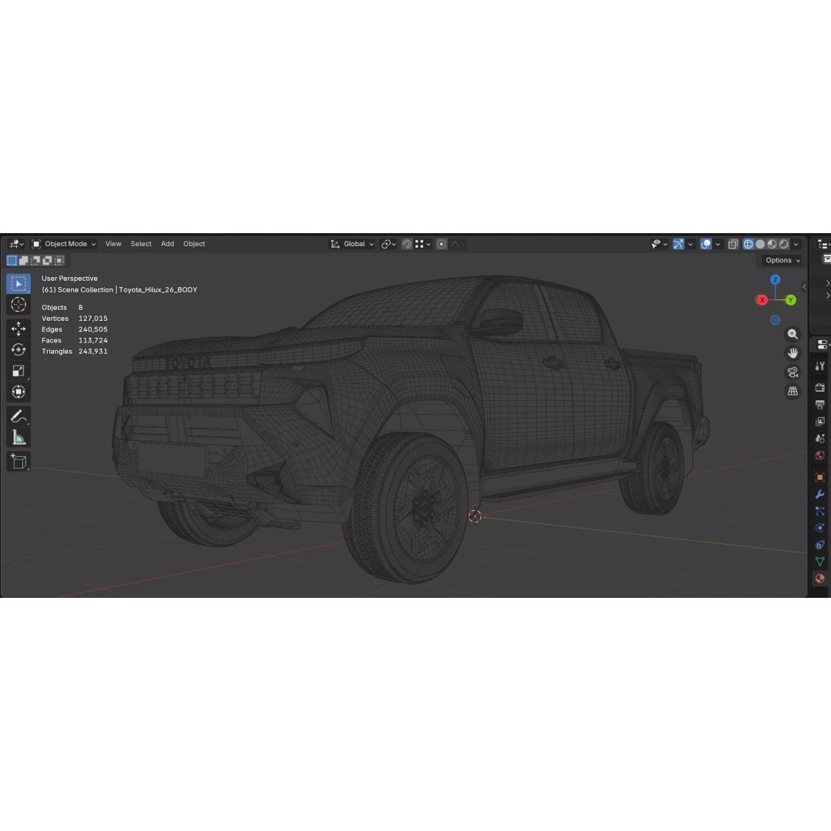Open the View Layer properties tab
The width and height of the screenshot is (831, 831).
pos(820,422)
